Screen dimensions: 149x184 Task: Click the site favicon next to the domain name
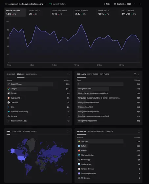pos(6,4)
